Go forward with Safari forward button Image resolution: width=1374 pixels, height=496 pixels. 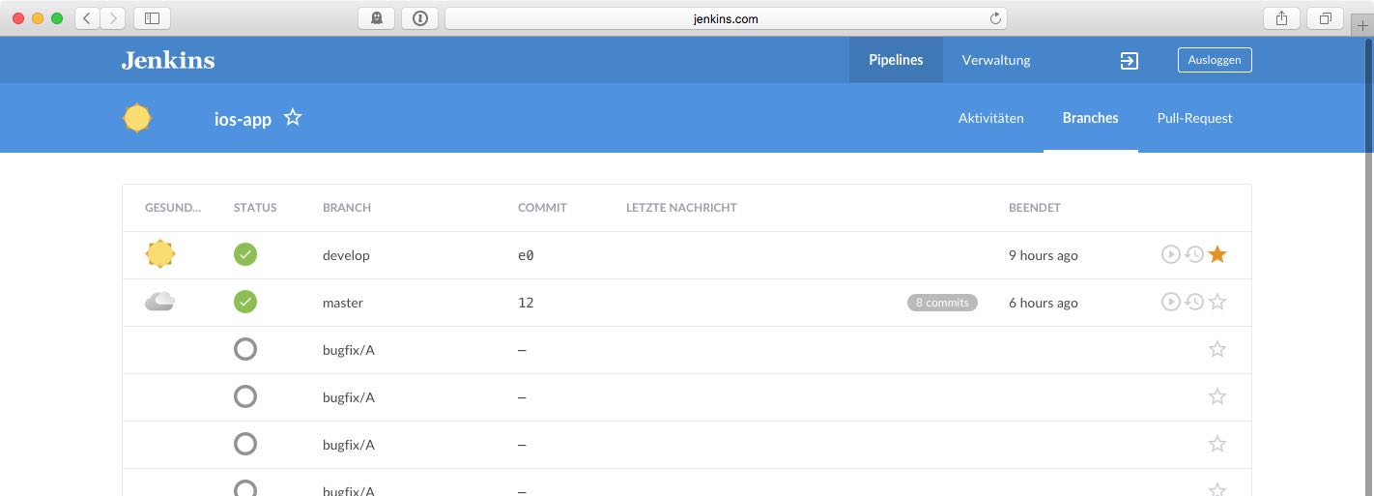click(x=113, y=18)
